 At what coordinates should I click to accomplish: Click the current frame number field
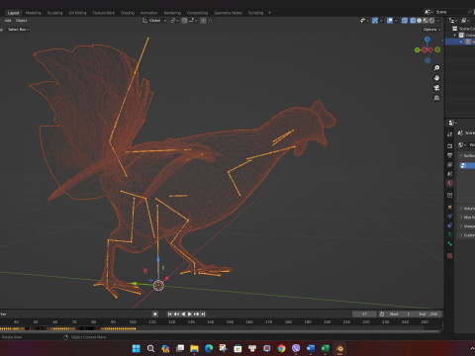(x=364, y=314)
